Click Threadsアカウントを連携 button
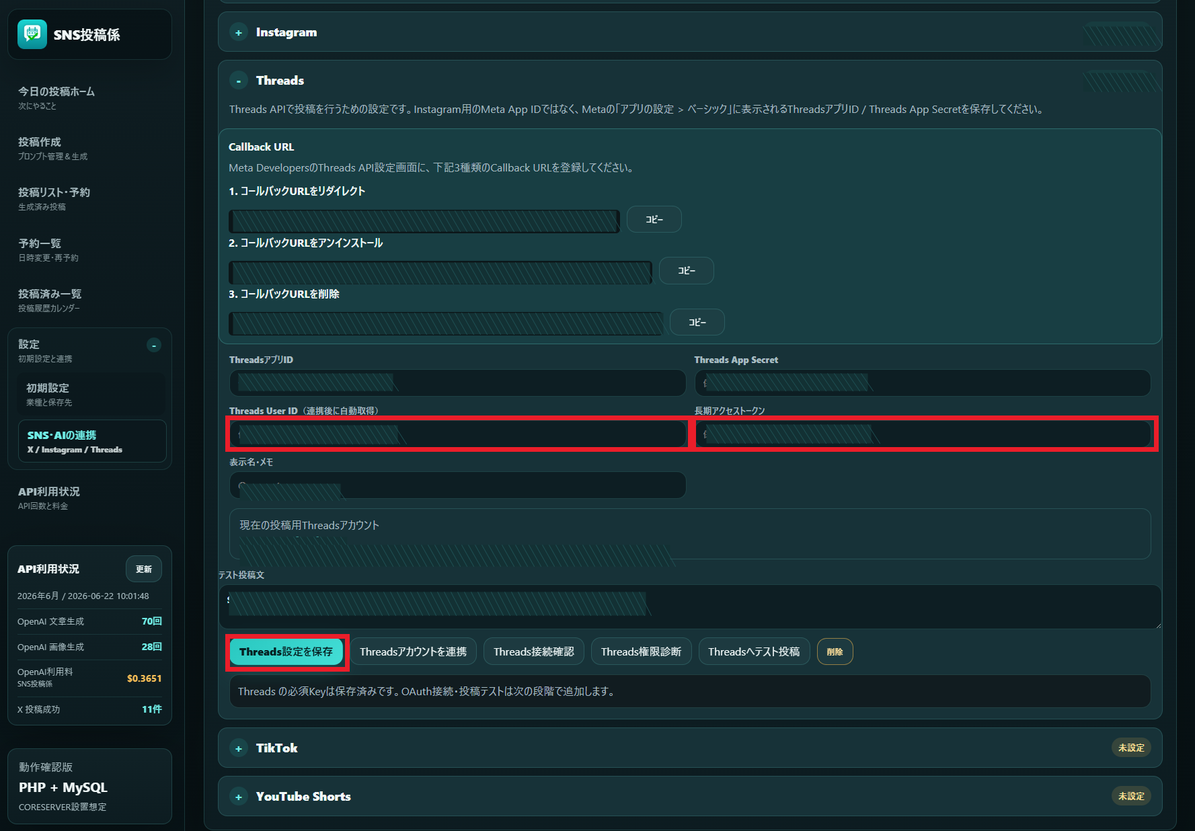Image resolution: width=1195 pixels, height=831 pixels. pyautogui.click(x=413, y=651)
